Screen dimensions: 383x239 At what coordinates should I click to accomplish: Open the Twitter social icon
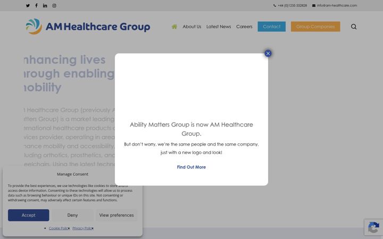(x=28, y=6)
